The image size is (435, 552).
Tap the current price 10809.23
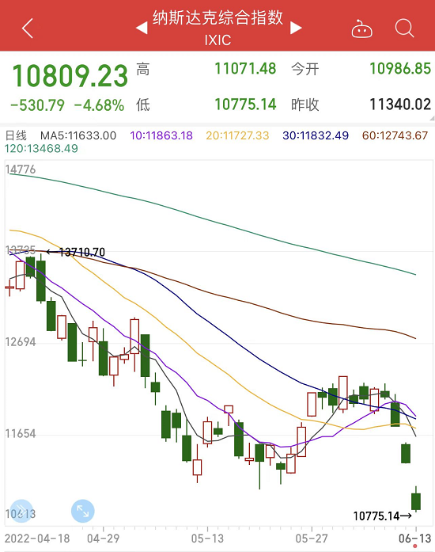[70, 76]
